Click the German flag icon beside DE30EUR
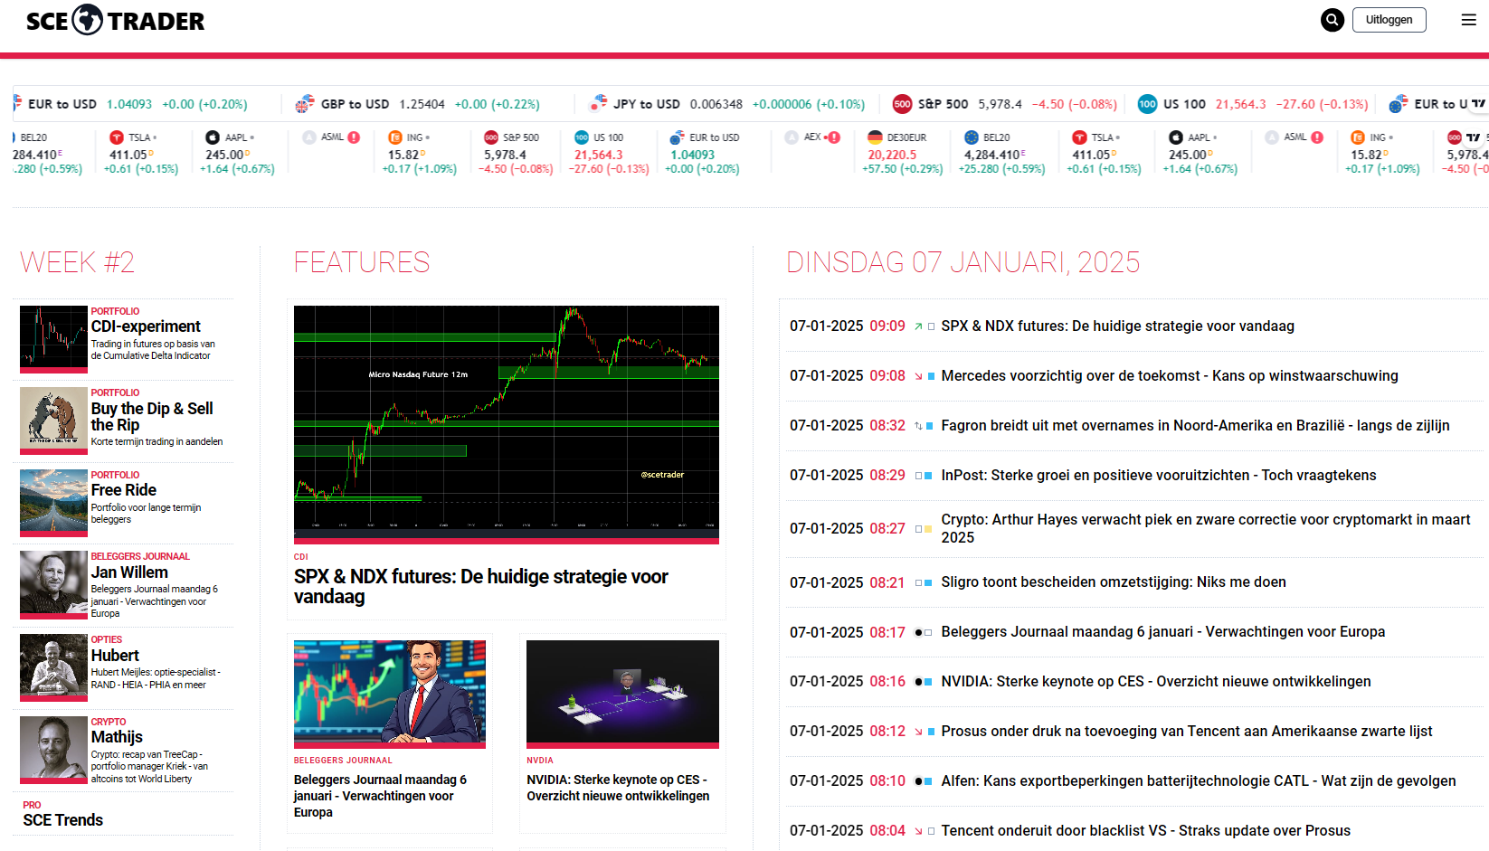 click(875, 137)
